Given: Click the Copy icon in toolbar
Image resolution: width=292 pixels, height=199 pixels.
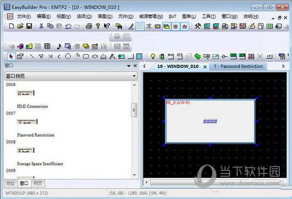Looking at the screenshot, I should click(50, 26).
